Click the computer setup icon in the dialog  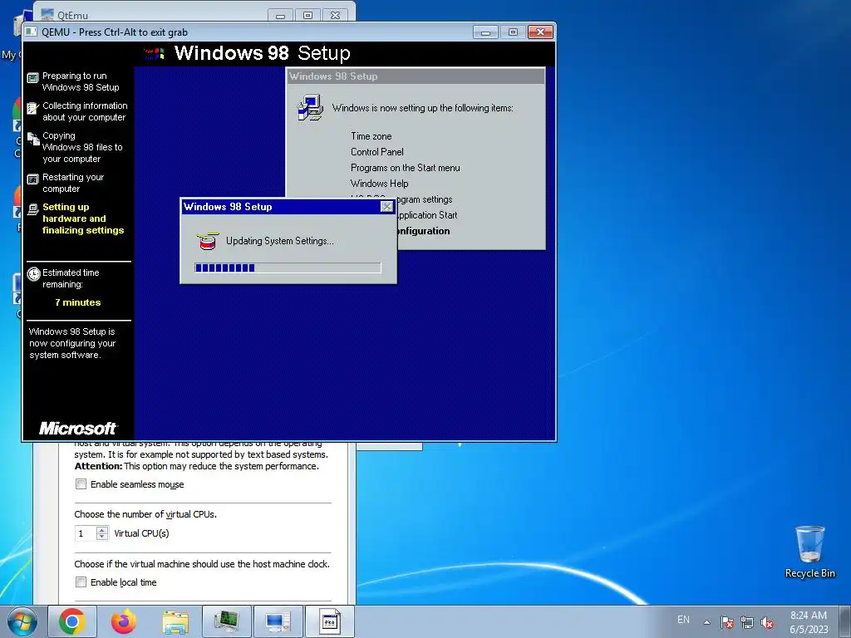point(310,107)
